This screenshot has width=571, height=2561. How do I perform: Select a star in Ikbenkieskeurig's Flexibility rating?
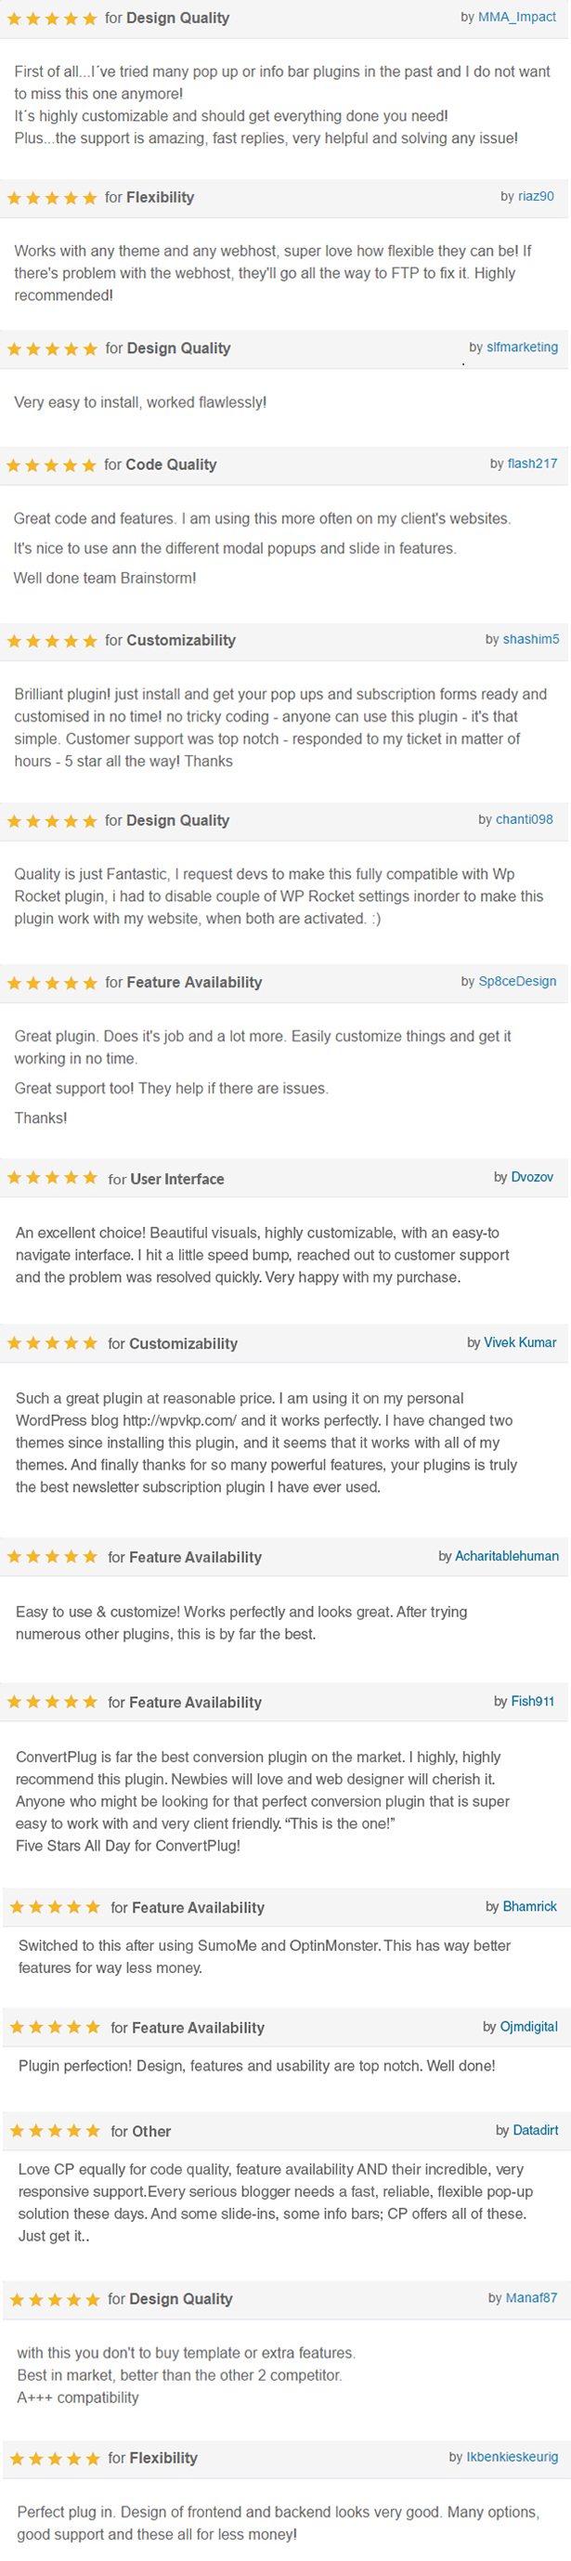coord(53,2457)
